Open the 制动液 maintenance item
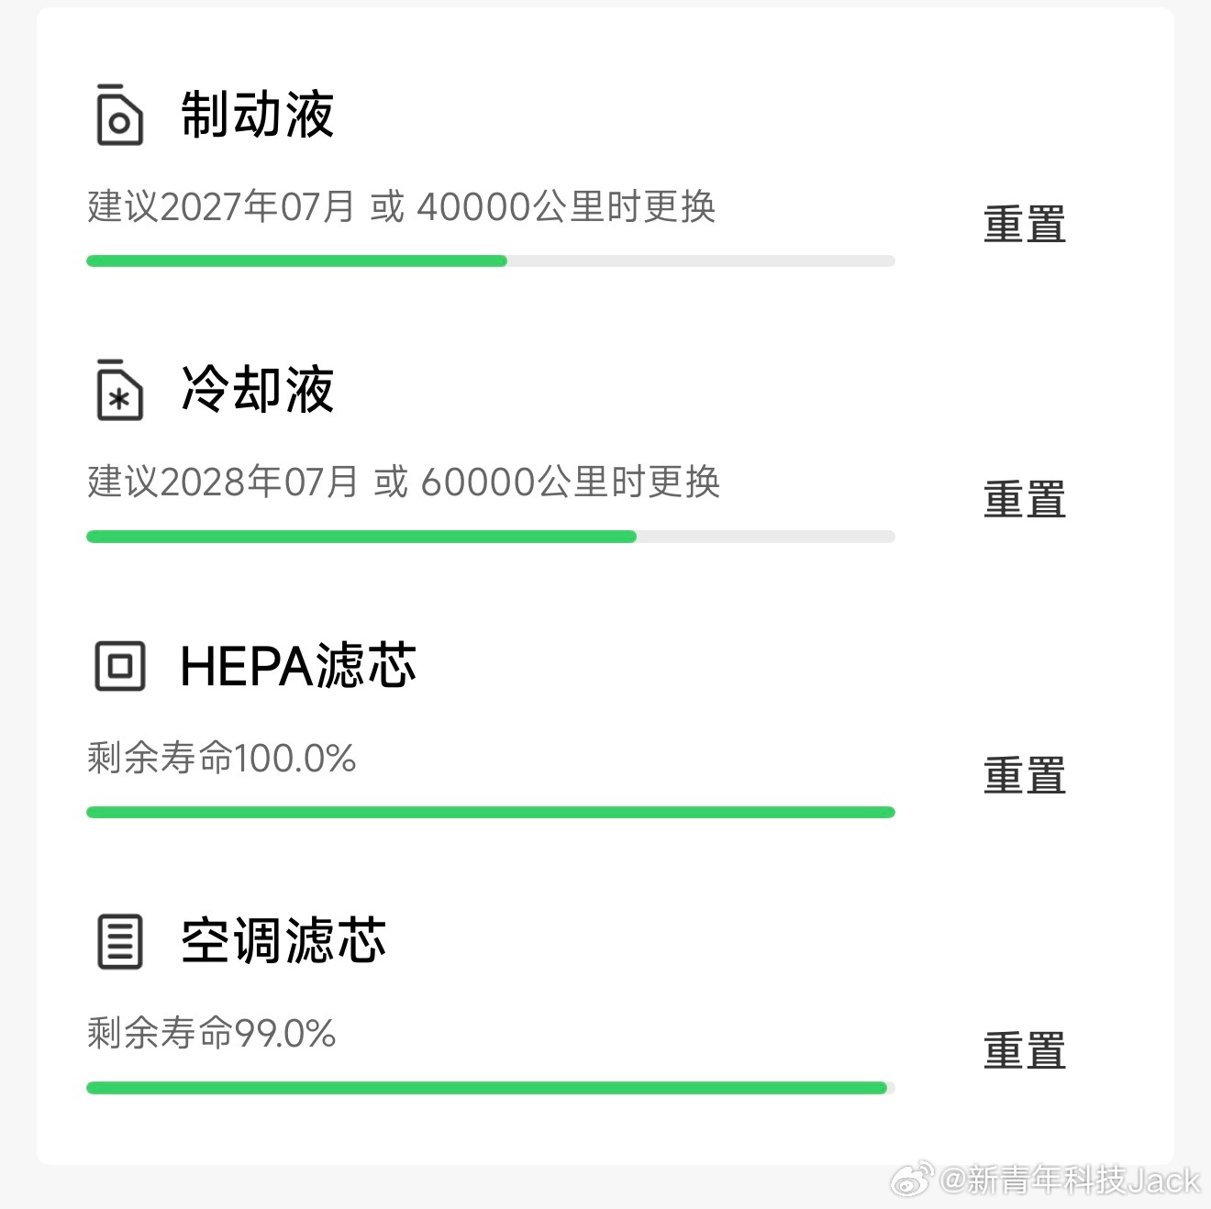This screenshot has height=1209, width=1211. point(258,115)
